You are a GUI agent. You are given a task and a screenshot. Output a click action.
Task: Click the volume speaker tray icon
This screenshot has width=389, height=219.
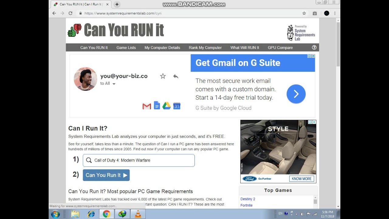(302, 214)
